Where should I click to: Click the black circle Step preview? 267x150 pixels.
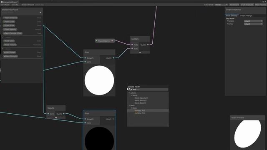click(x=99, y=139)
